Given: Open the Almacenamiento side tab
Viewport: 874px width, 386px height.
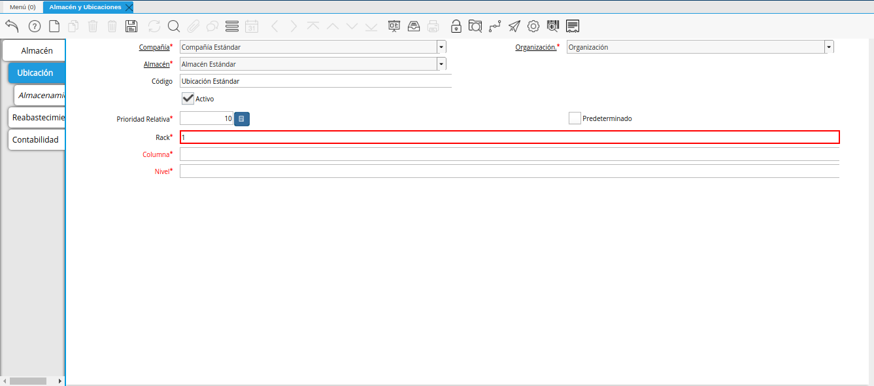Looking at the screenshot, I should tap(40, 95).
